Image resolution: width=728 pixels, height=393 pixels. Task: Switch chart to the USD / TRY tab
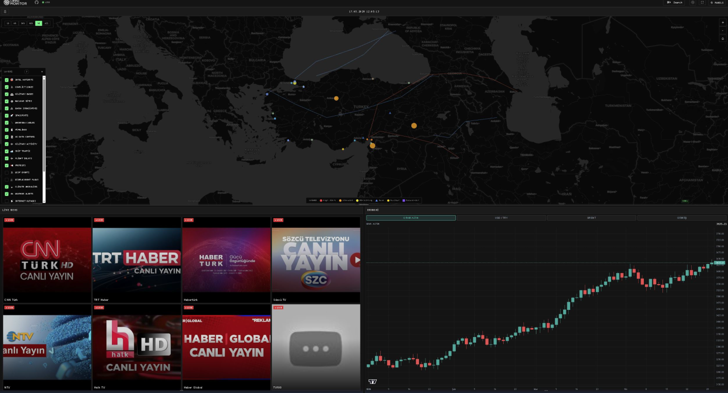(x=501, y=218)
